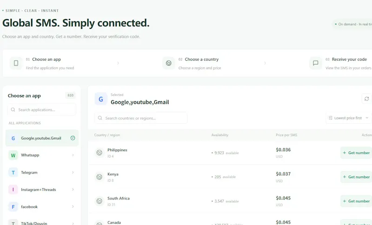Click the Availability column header
The height and width of the screenshot is (225, 372).
click(x=220, y=135)
